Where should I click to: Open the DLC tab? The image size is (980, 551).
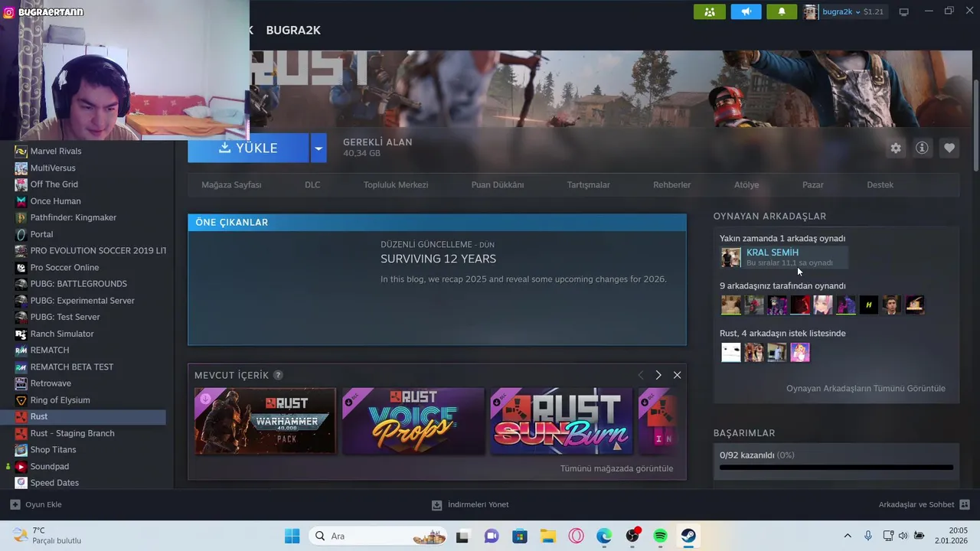[312, 184]
